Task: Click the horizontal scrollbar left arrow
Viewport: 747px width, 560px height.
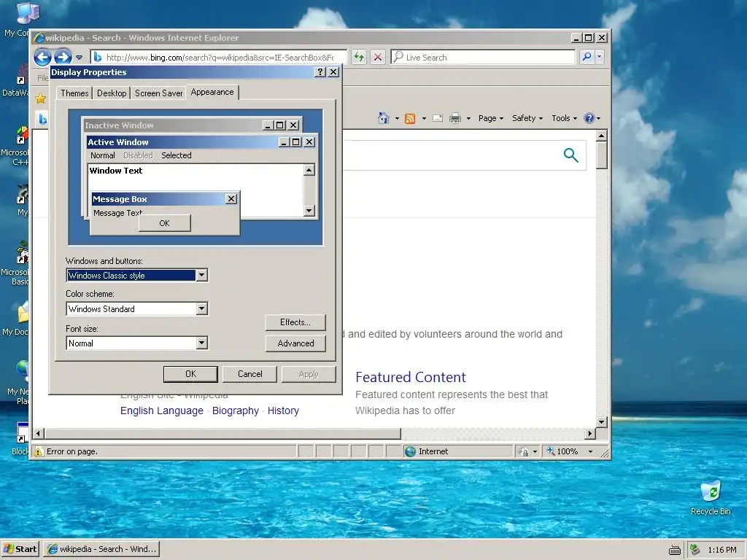Action: (x=38, y=433)
